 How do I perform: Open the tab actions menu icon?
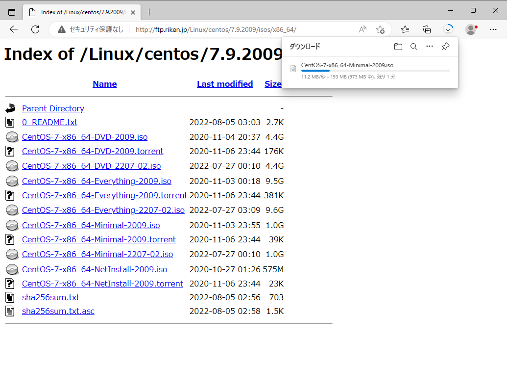point(12,12)
